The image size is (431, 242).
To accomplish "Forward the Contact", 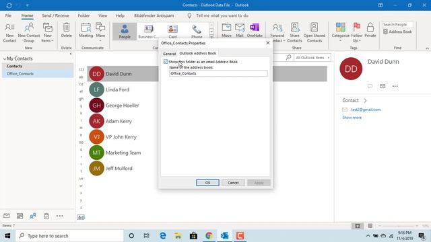I will pos(277,33).
